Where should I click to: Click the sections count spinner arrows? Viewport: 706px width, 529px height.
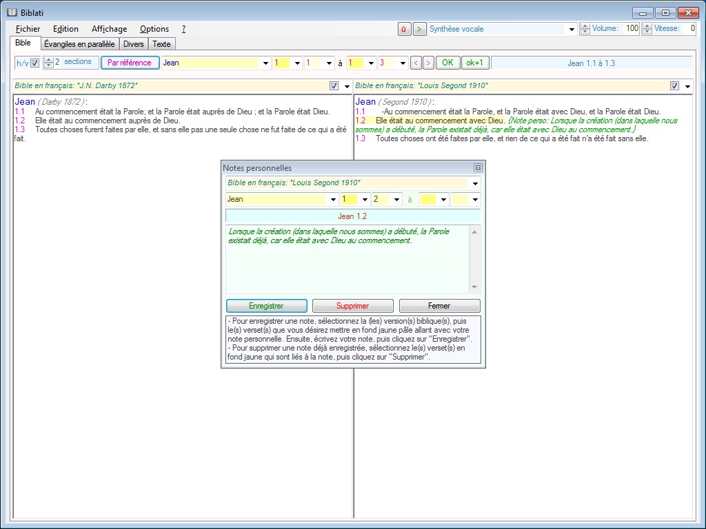click(48, 63)
